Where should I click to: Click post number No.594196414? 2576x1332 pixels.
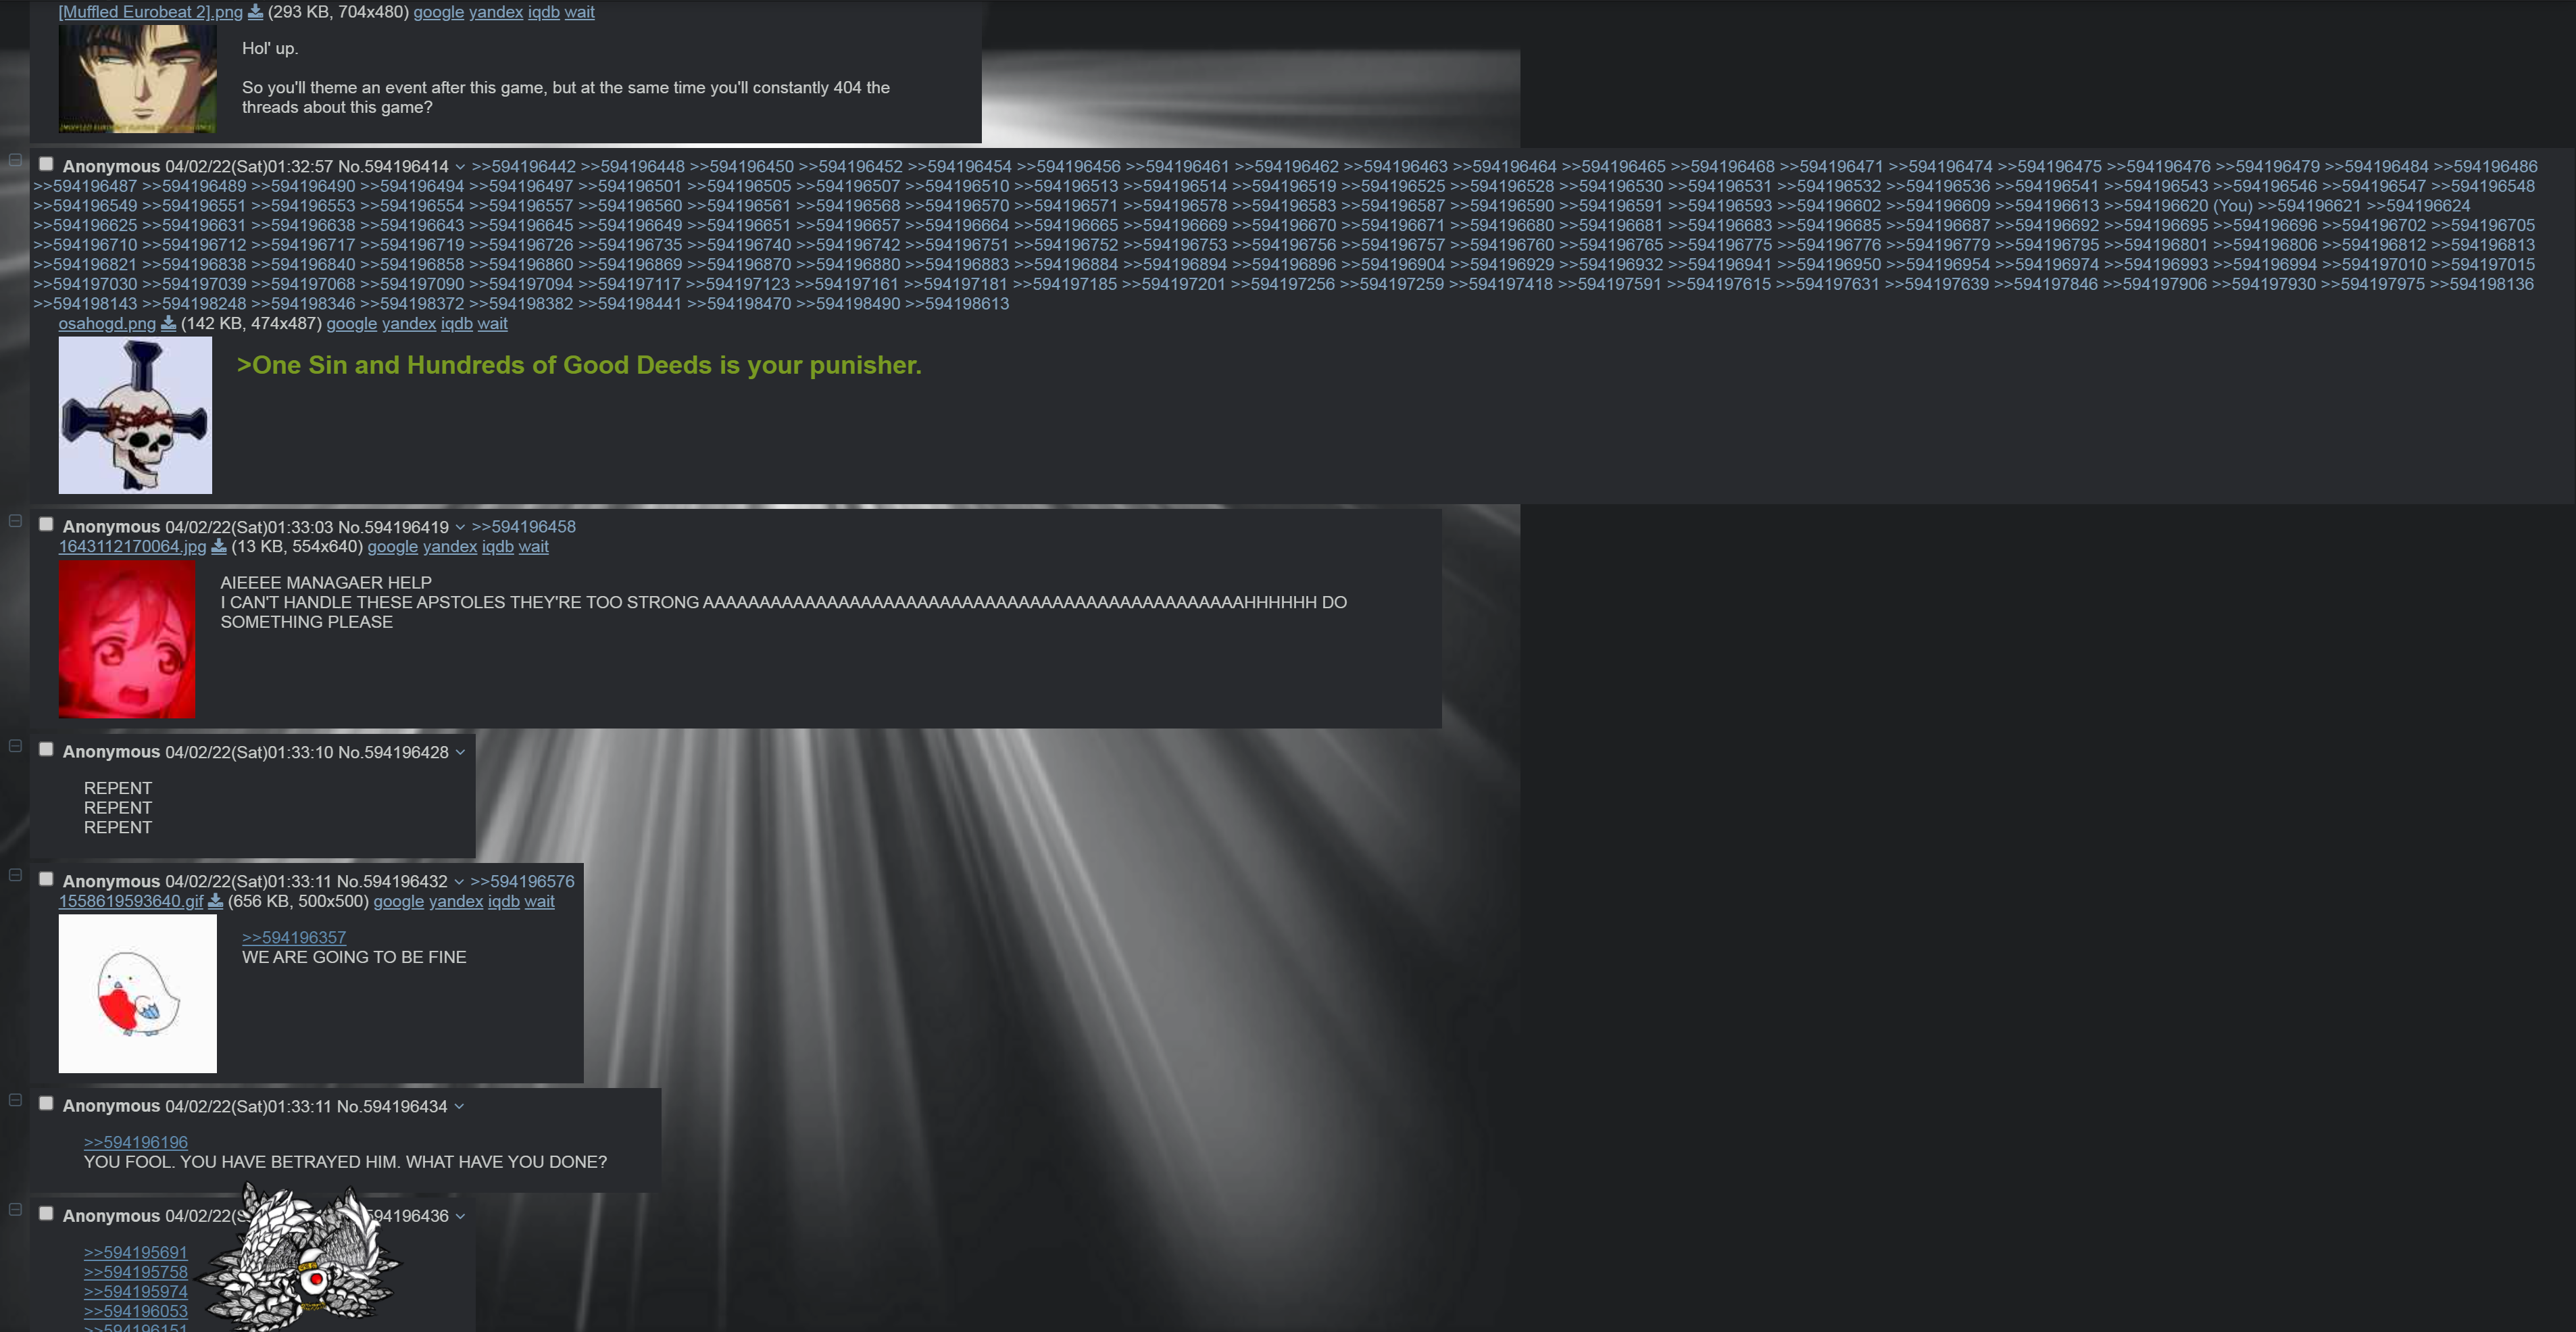point(394,167)
